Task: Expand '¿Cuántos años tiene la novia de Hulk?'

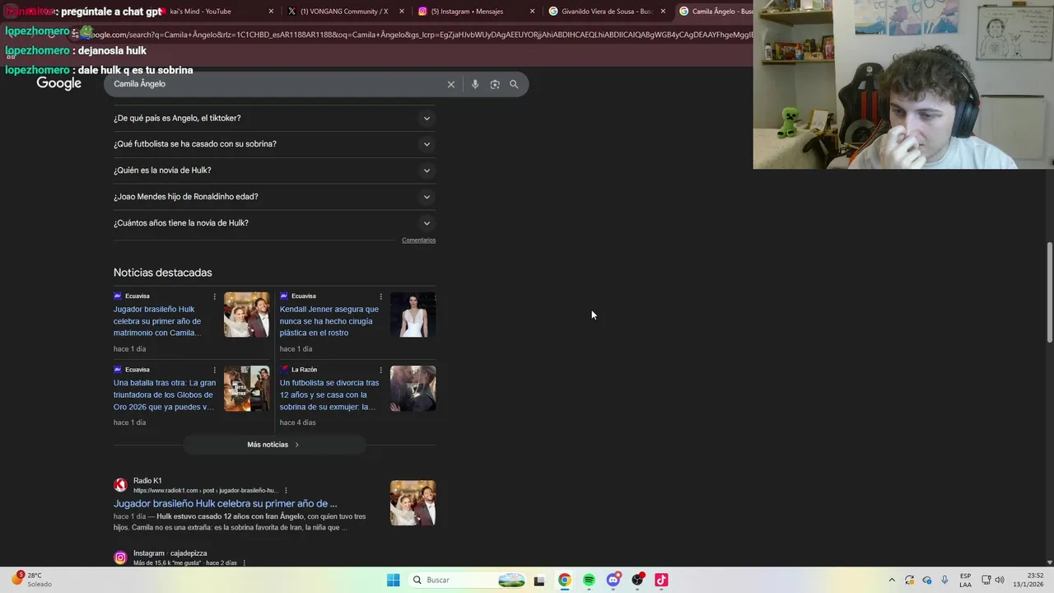Action: click(x=274, y=223)
